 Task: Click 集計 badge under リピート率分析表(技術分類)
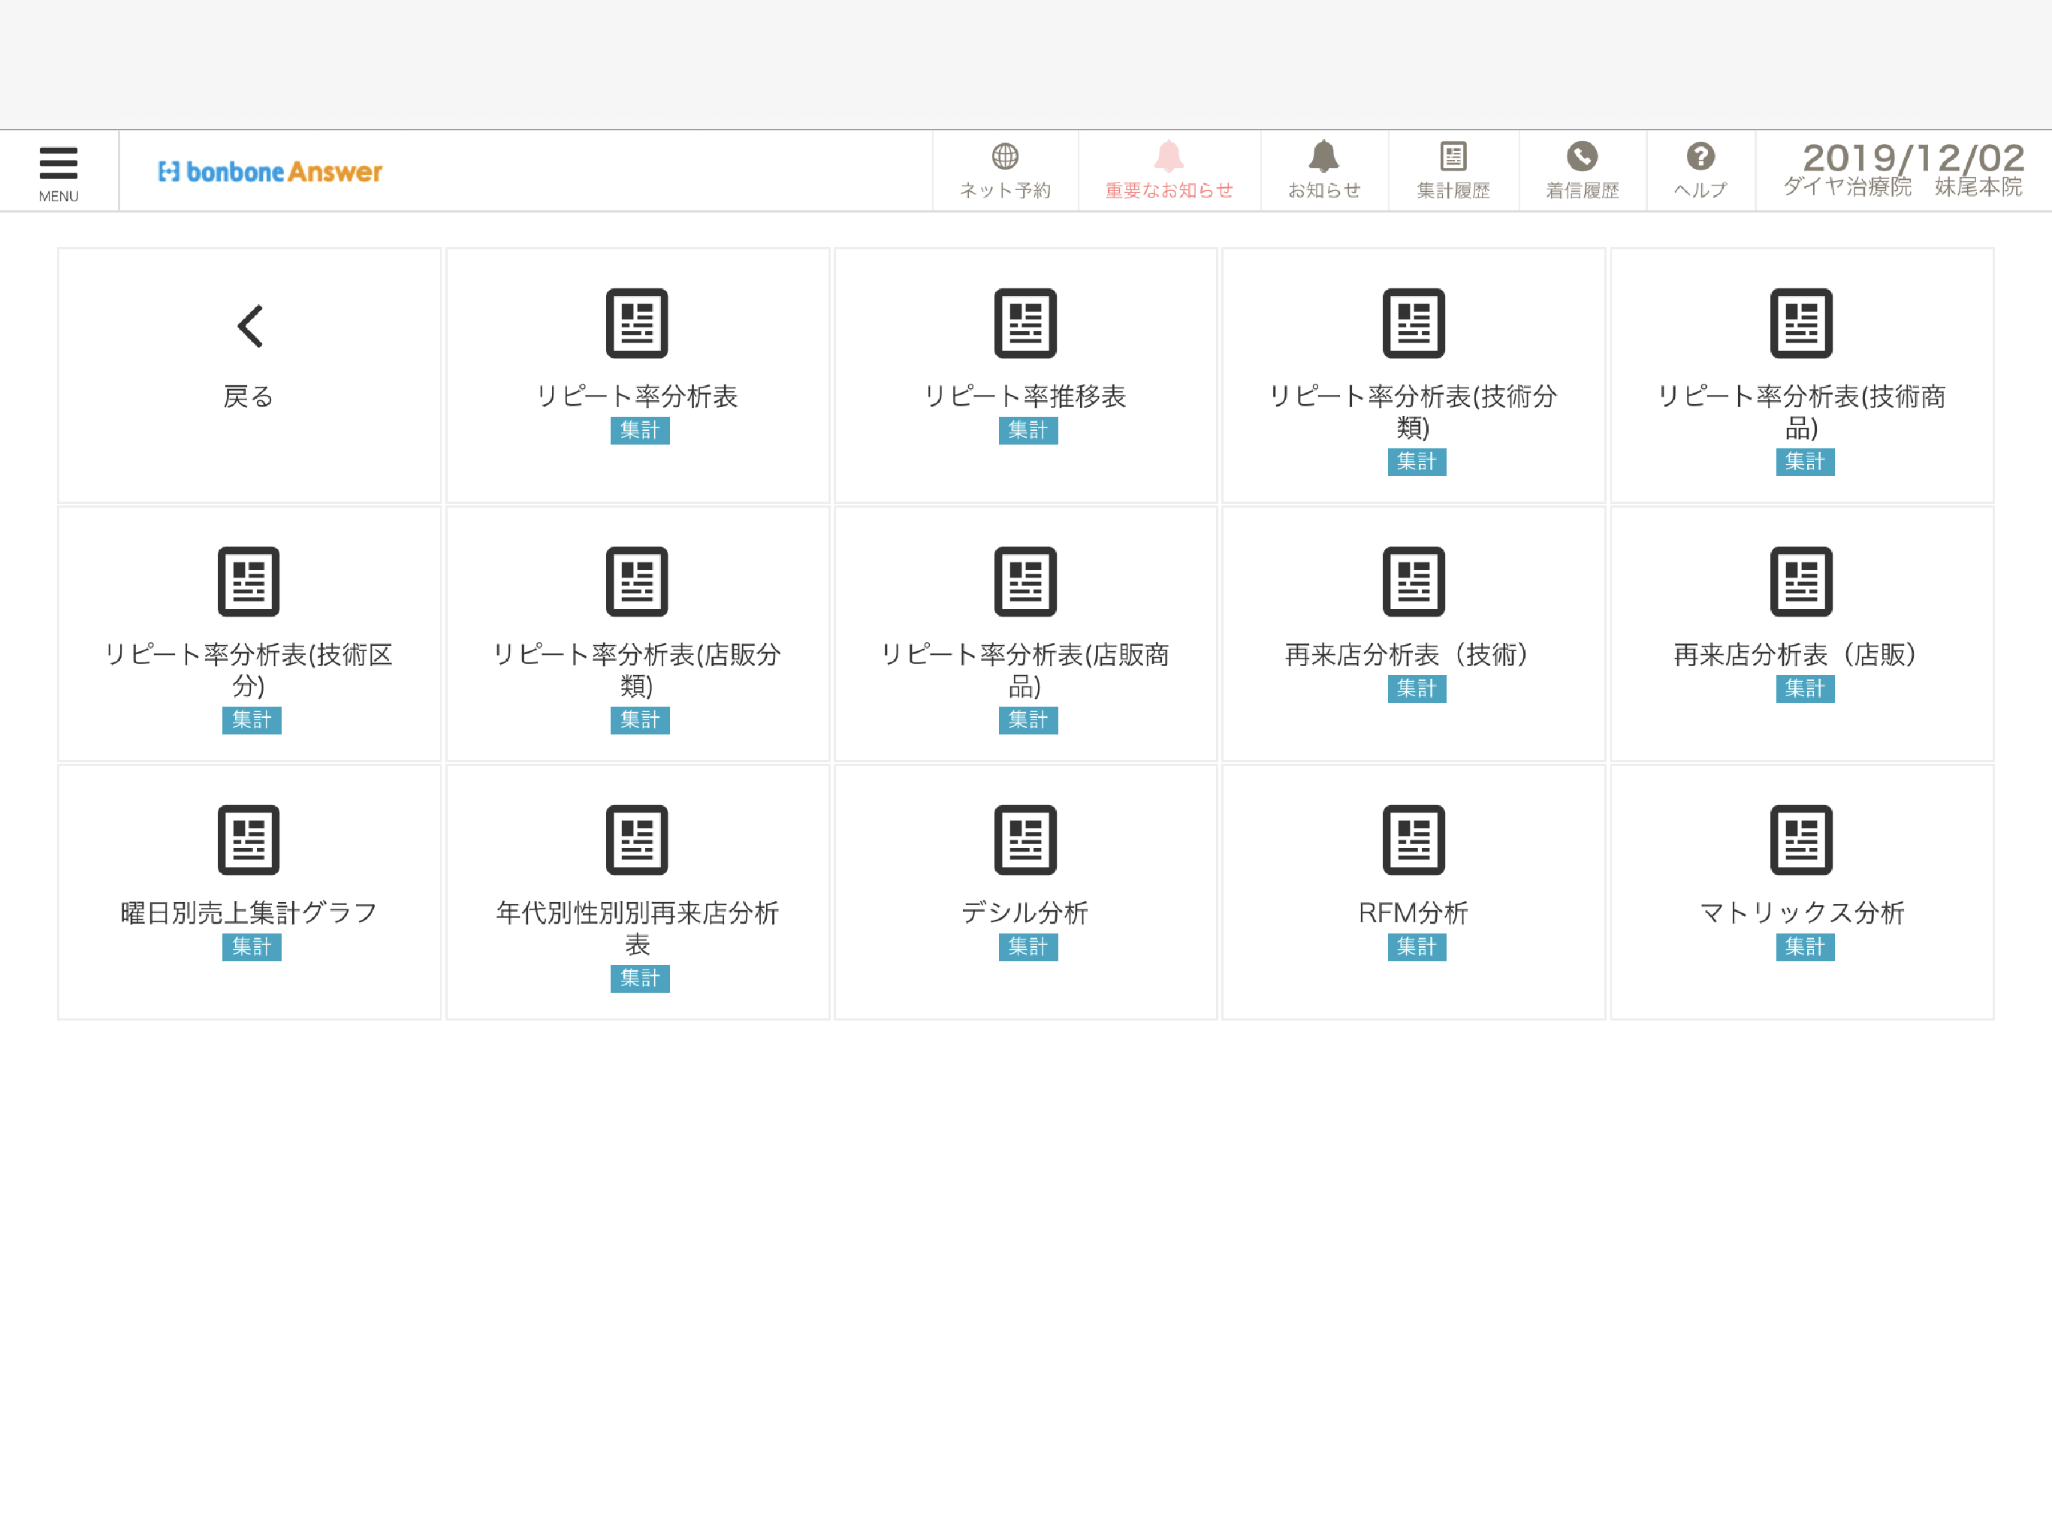(1417, 462)
